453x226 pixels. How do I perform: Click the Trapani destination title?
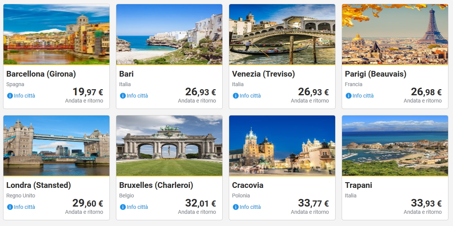tap(358, 185)
